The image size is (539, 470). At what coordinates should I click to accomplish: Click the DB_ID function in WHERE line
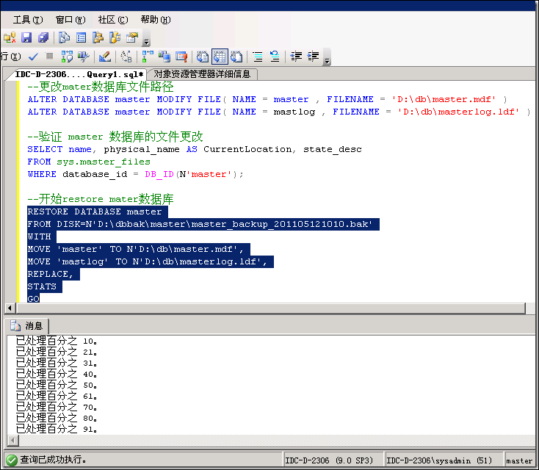pos(159,174)
